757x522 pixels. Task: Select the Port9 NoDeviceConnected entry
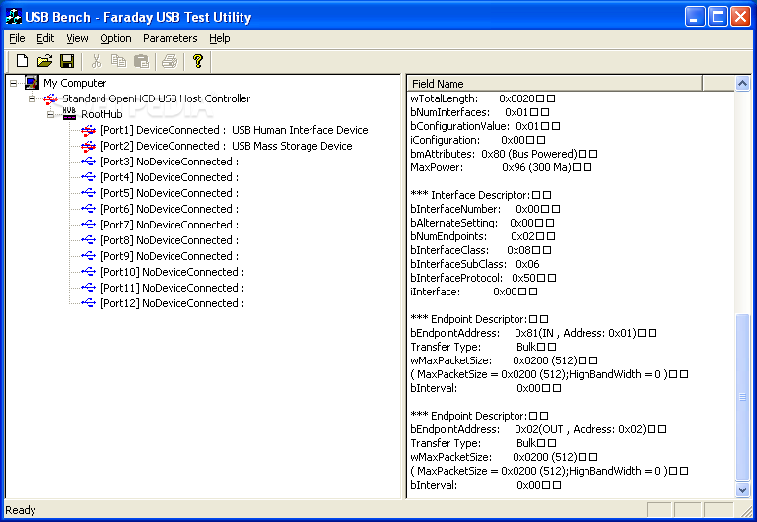[169, 256]
